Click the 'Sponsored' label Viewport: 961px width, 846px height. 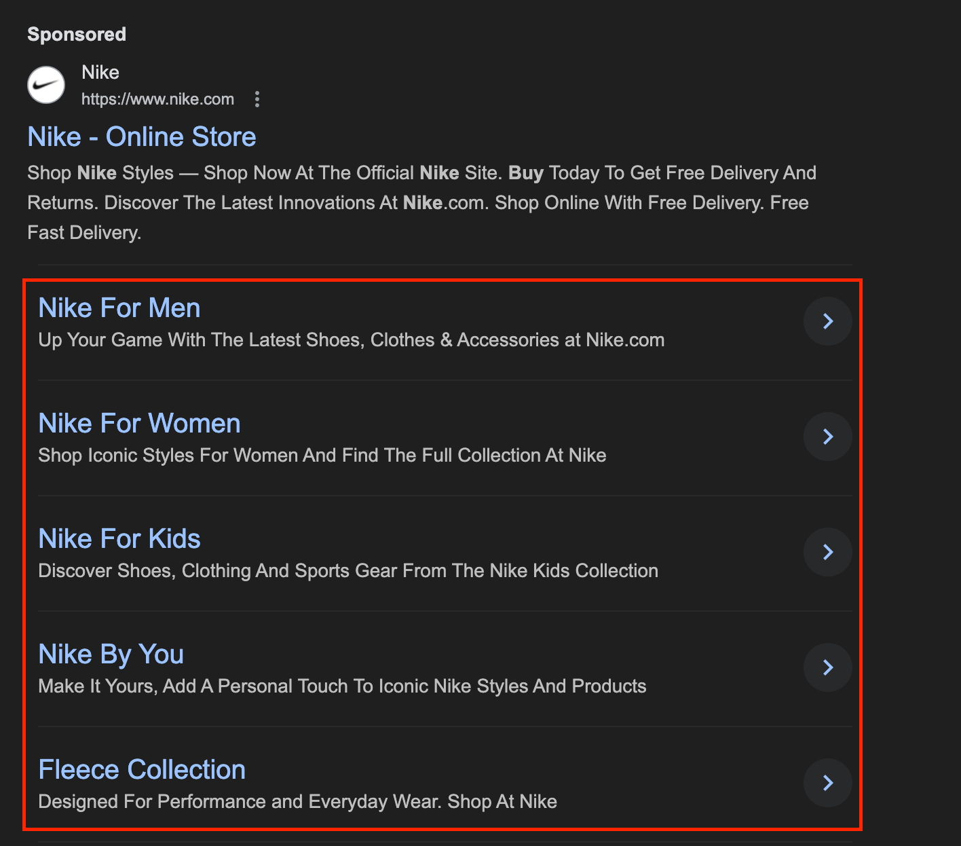[x=77, y=34]
